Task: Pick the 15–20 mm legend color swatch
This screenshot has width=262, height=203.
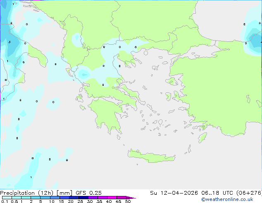Action: [x=64, y=198]
